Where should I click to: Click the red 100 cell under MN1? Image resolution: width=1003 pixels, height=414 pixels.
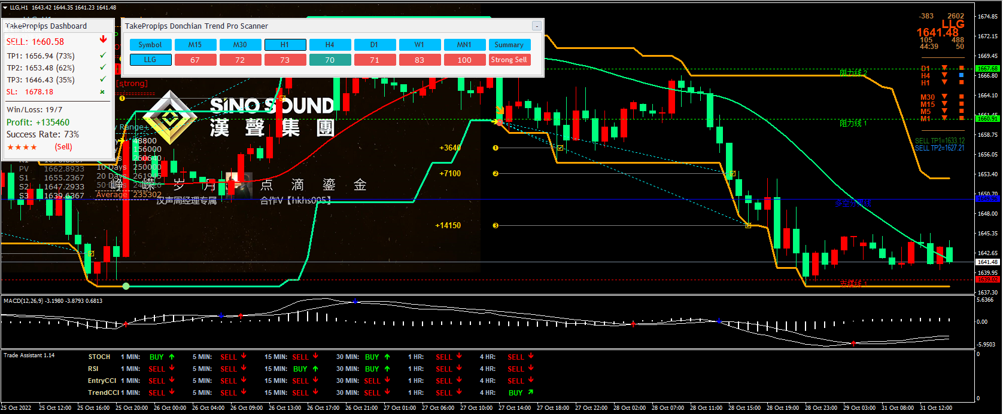[464, 60]
